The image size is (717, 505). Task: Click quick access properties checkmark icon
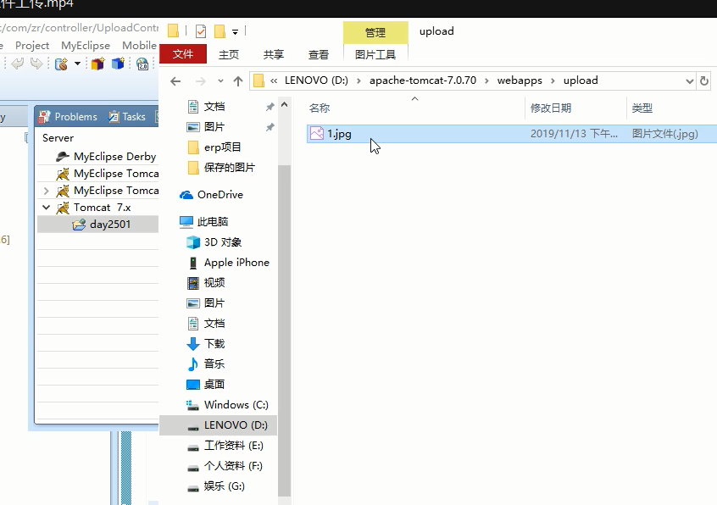tap(201, 31)
